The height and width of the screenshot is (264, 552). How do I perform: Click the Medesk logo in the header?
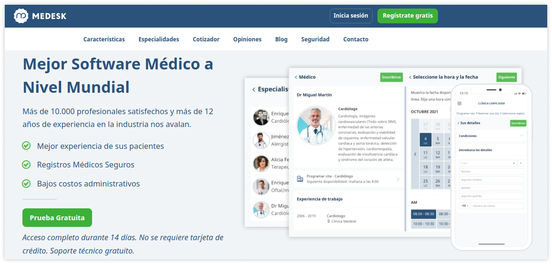point(40,16)
